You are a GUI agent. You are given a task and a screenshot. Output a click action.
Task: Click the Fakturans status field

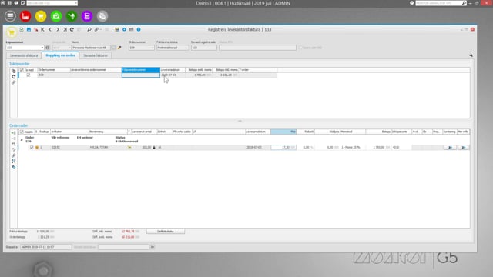(x=173, y=48)
